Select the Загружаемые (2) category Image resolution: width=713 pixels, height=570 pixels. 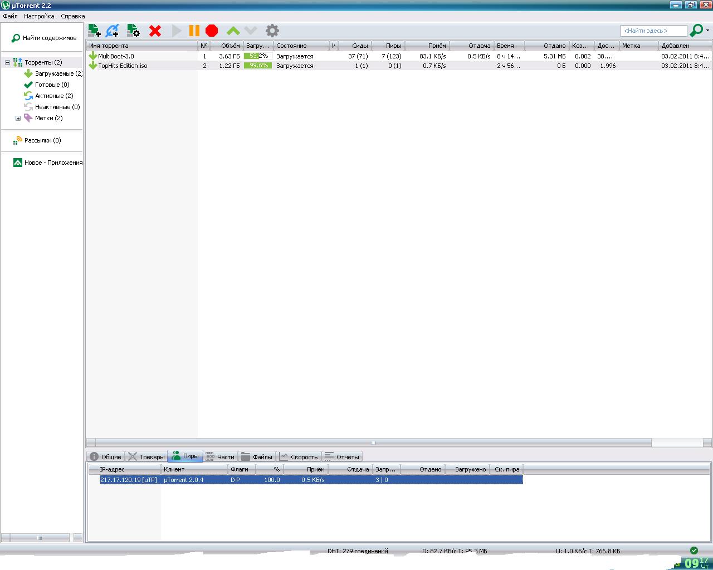[53, 73]
